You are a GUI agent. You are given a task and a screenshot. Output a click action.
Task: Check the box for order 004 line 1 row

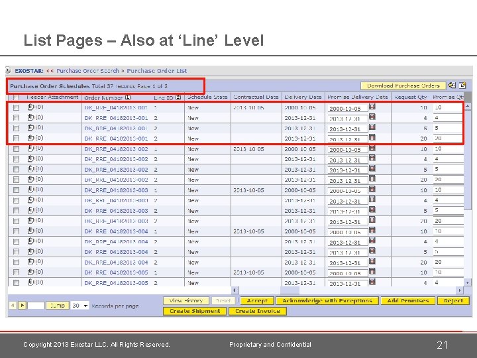point(16,231)
